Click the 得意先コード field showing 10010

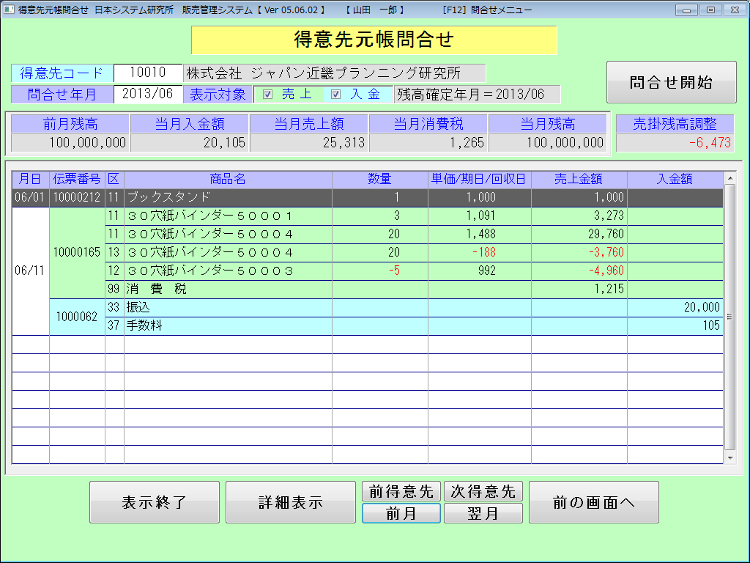148,73
